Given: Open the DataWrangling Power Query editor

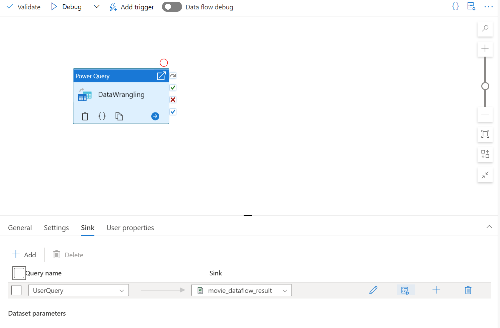Looking at the screenshot, I should tap(161, 76).
